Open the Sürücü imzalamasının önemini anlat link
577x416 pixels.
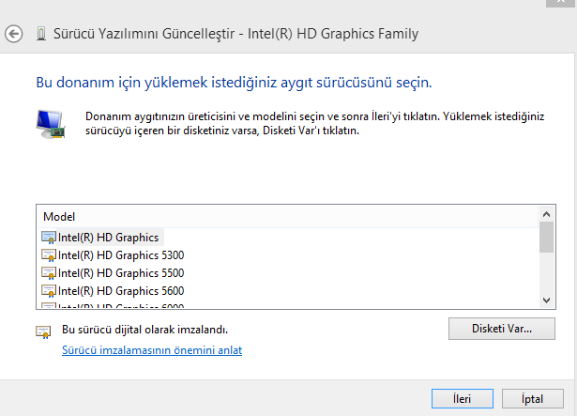pos(152,350)
